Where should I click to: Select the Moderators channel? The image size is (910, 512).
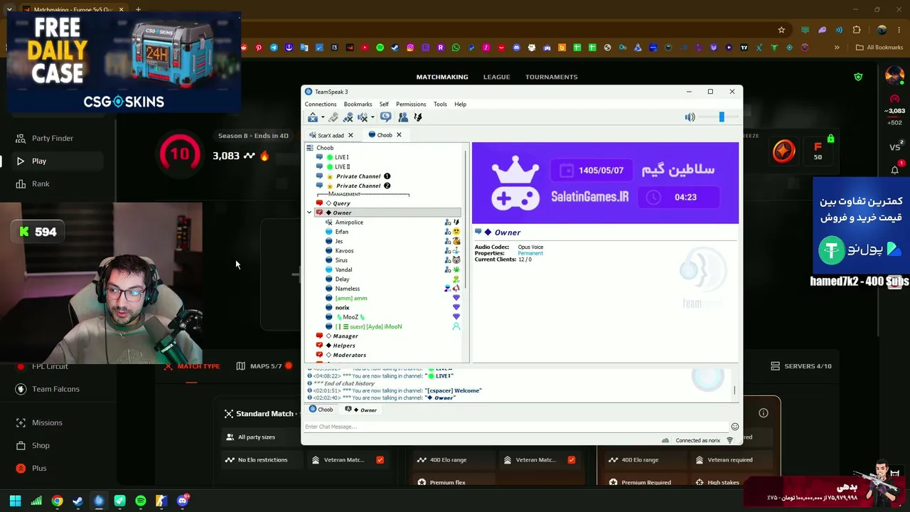pyautogui.click(x=349, y=355)
